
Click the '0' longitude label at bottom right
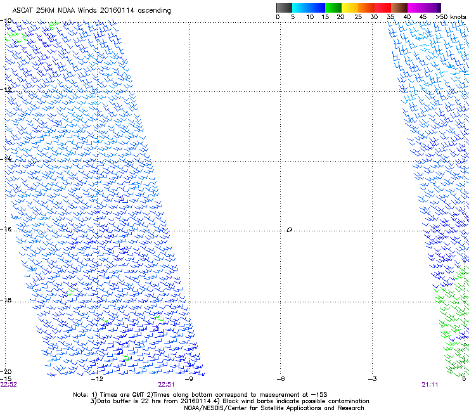point(464,379)
